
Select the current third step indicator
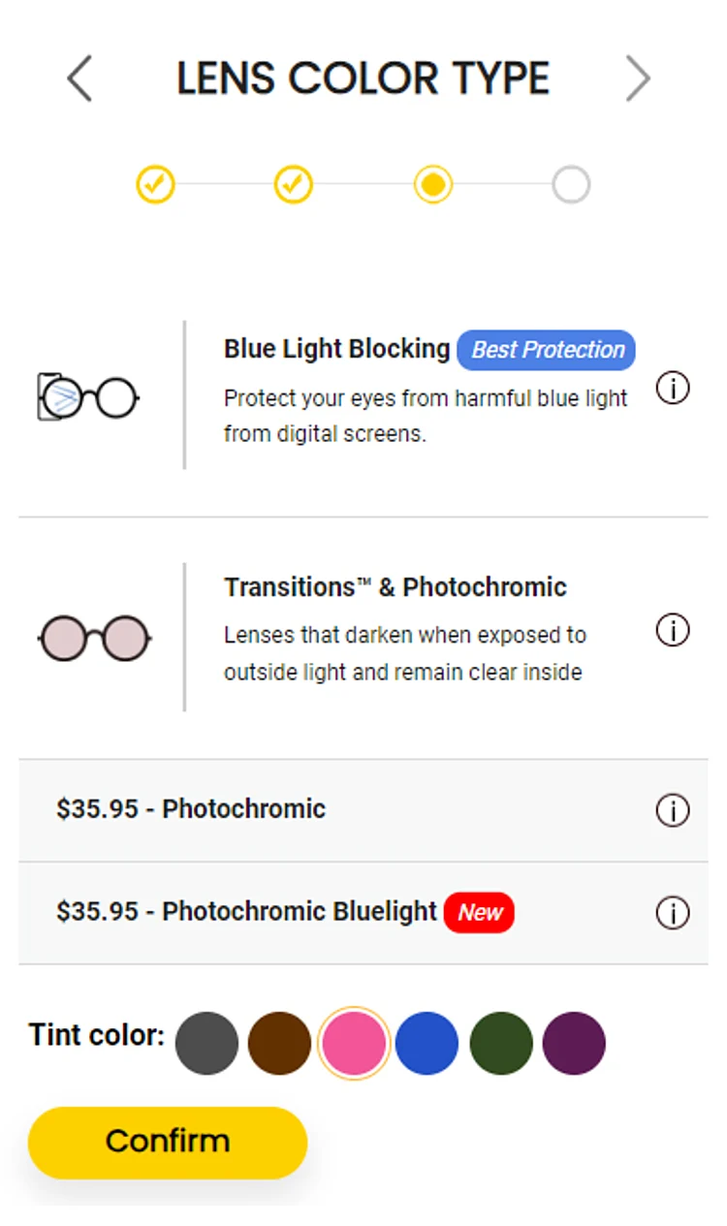[x=432, y=183]
